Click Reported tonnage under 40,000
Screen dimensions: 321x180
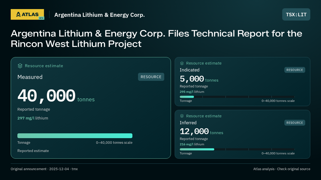[x=34, y=109]
